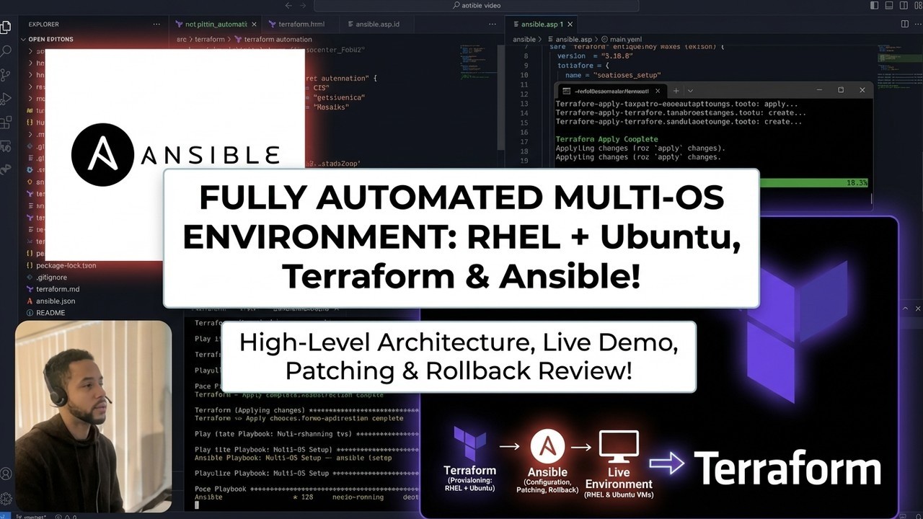The image size is (923, 519).
Task: Open ansible.json in the Explorer
Action: tap(50, 301)
